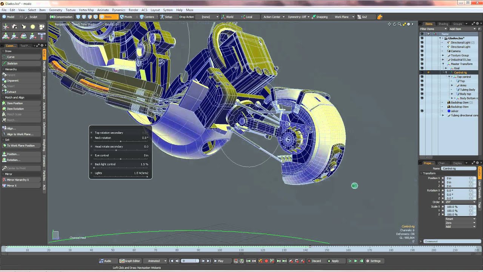
Task: Toggle visibility of Camera item
Action: coord(422,51)
